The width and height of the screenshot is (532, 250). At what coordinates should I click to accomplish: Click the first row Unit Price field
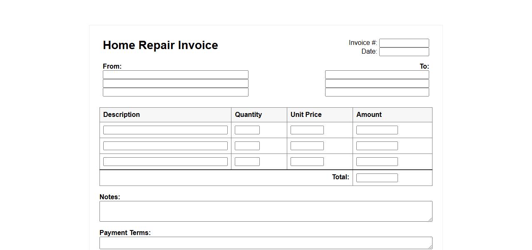click(x=307, y=130)
